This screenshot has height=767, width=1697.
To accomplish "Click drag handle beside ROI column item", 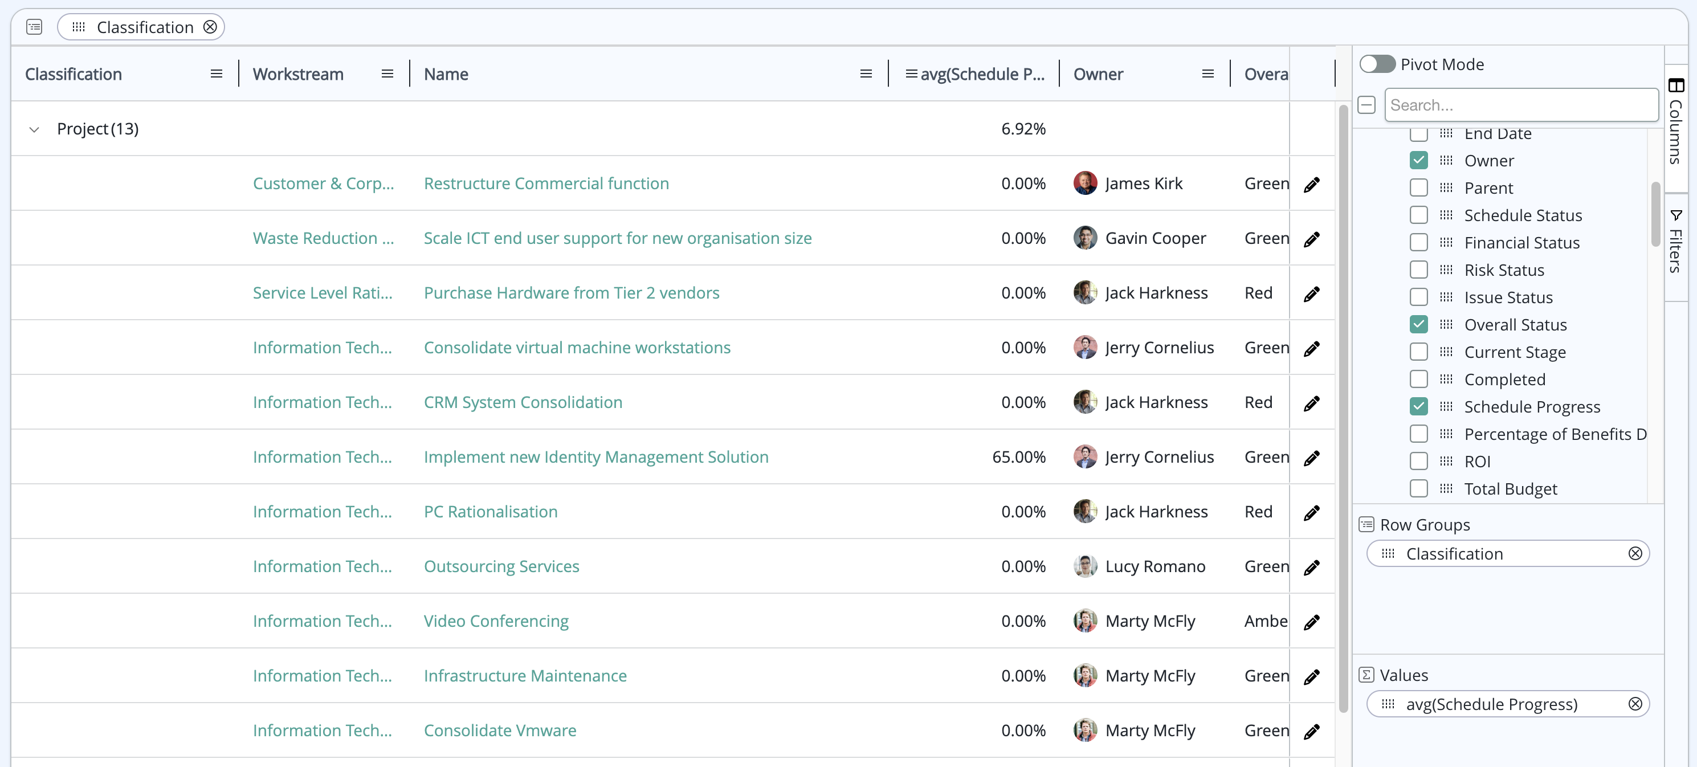I will coord(1446,461).
